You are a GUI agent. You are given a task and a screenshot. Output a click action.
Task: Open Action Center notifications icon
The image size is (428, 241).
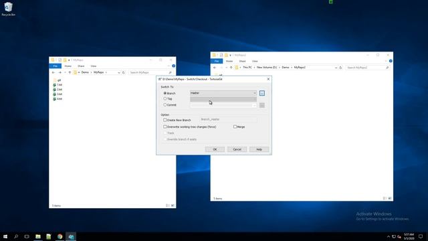(x=421, y=236)
